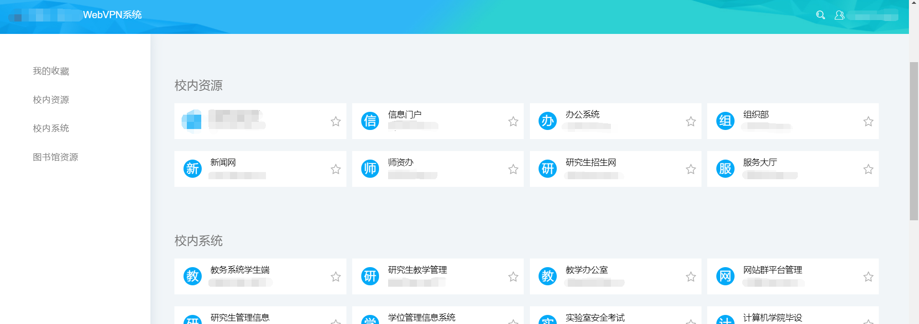Click the WebVPN系统 title in header
This screenshot has width=919, height=324.
coord(112,15)
